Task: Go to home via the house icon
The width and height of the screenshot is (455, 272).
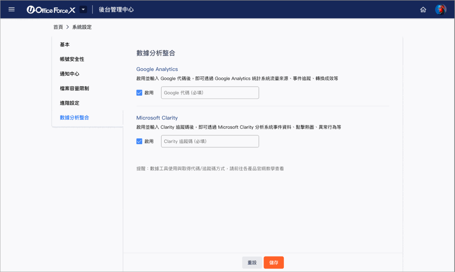Action: click(x=423, y=10)
